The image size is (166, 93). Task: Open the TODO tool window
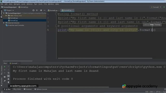[x=17, y=89]
